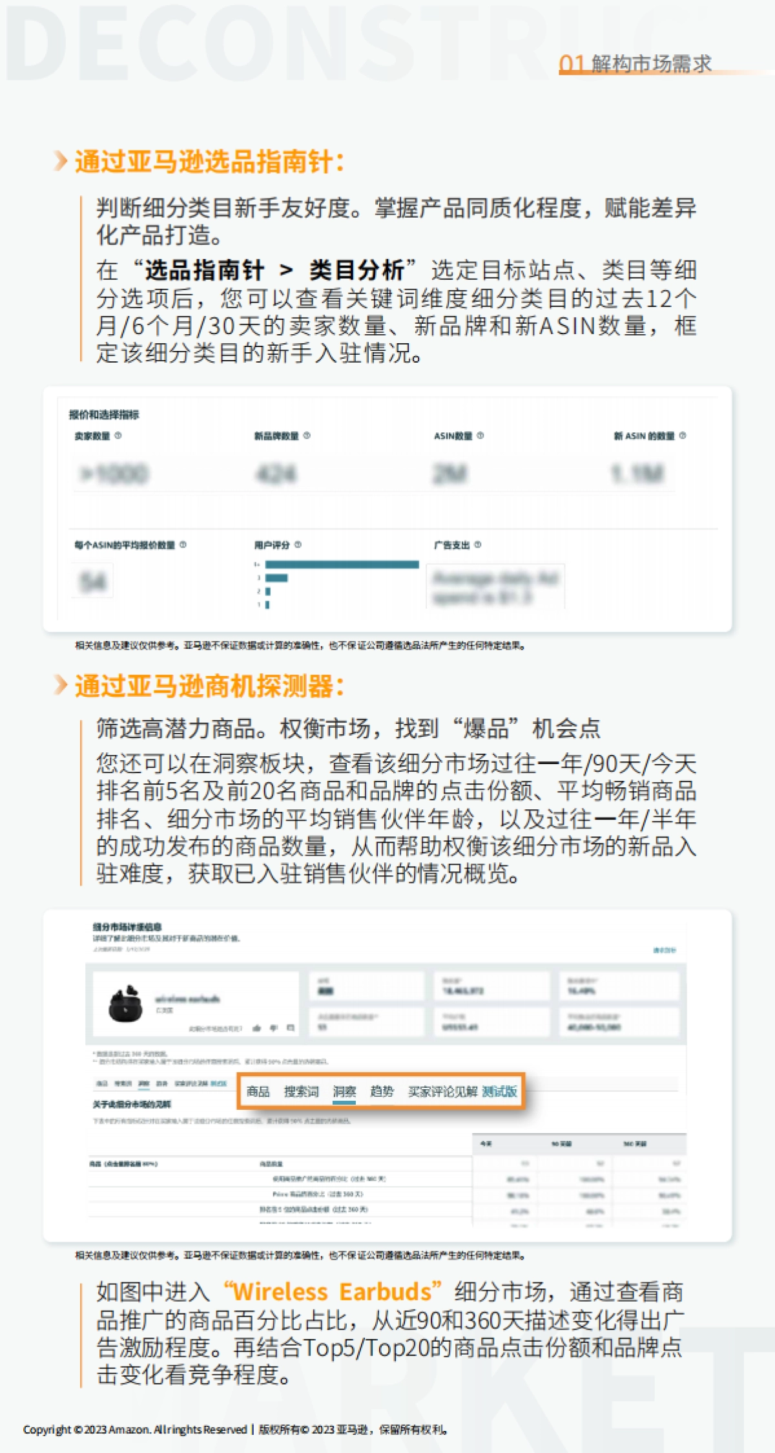The image size is (775, 1453).
Task: Click the orange Wireless Earbuds text
Action: [x=332, y=1291]
